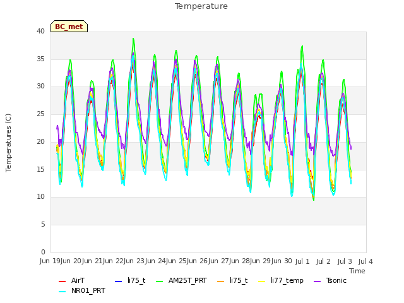Click the 40 y-axis tick label

40,32
